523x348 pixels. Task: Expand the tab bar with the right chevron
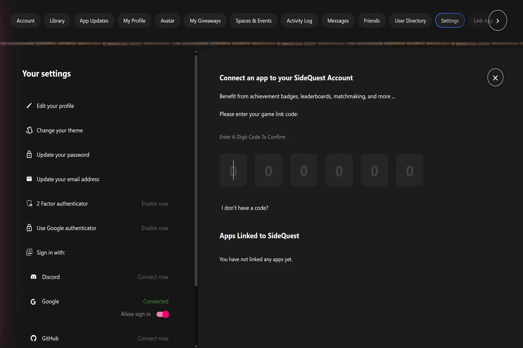498,20
